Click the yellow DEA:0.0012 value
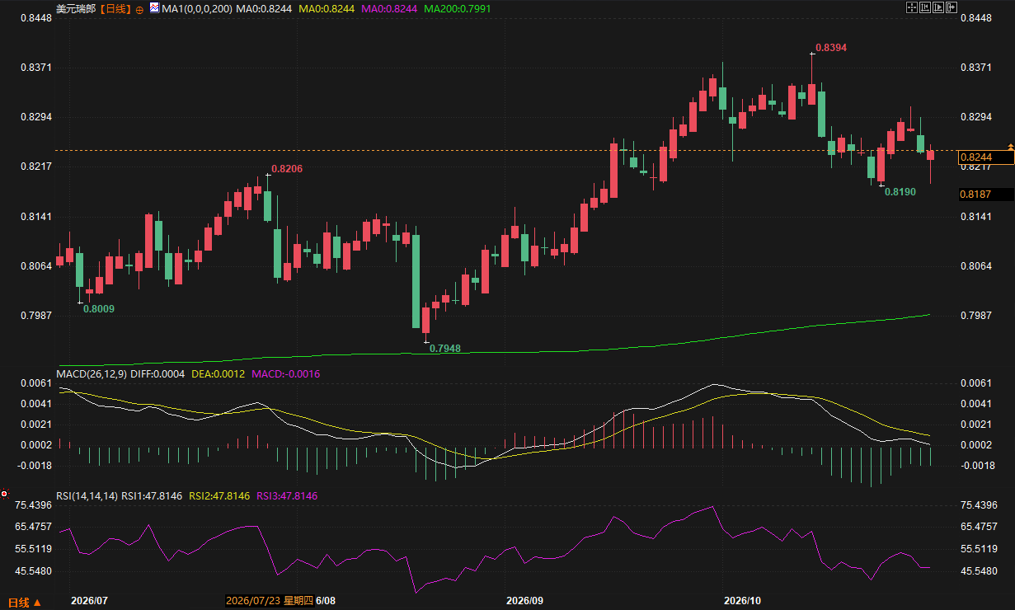This screenshot has height=610, width=1015. pyautogui.click(x=218, y=374)
